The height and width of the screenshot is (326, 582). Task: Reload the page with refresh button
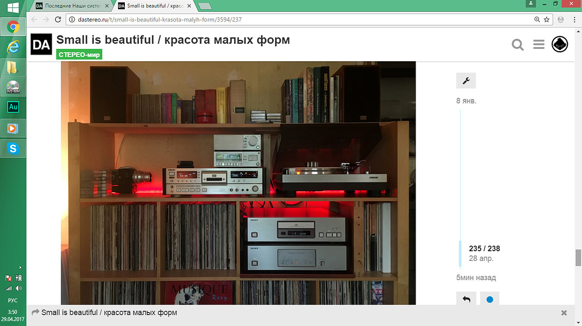[x=58, y=20]
